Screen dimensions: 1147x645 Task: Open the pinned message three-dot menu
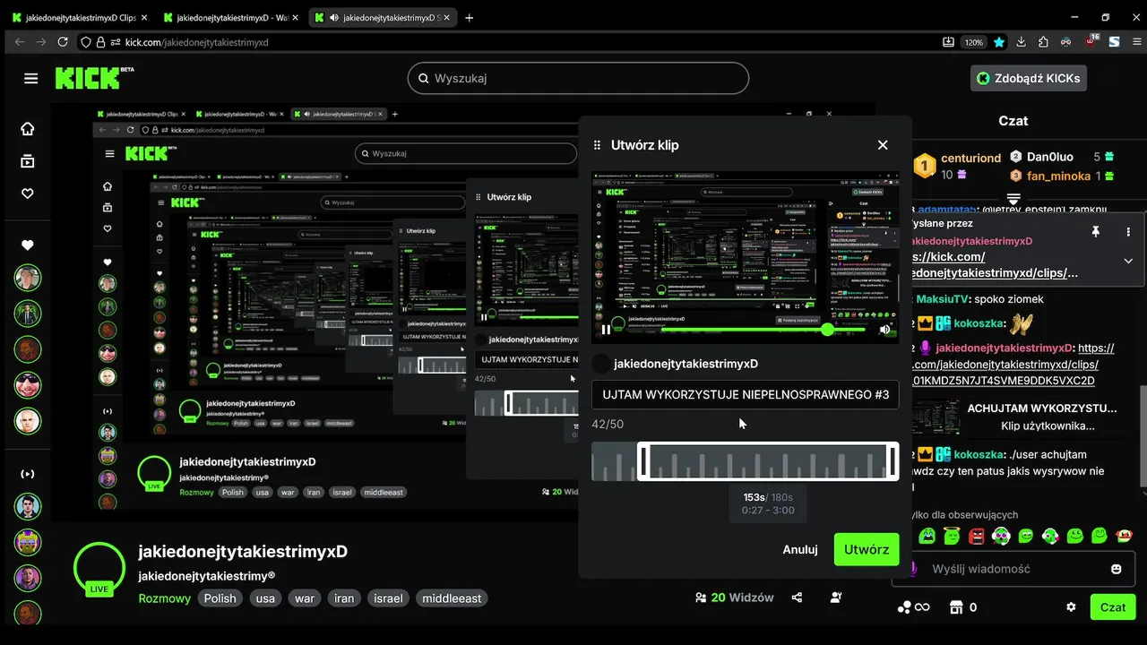1128,231
